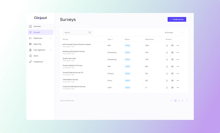This screenshot has height=133, width=220.
Task: Preview Marketing Attribution Survey with eye icon
Action: (x=172, y=52)
